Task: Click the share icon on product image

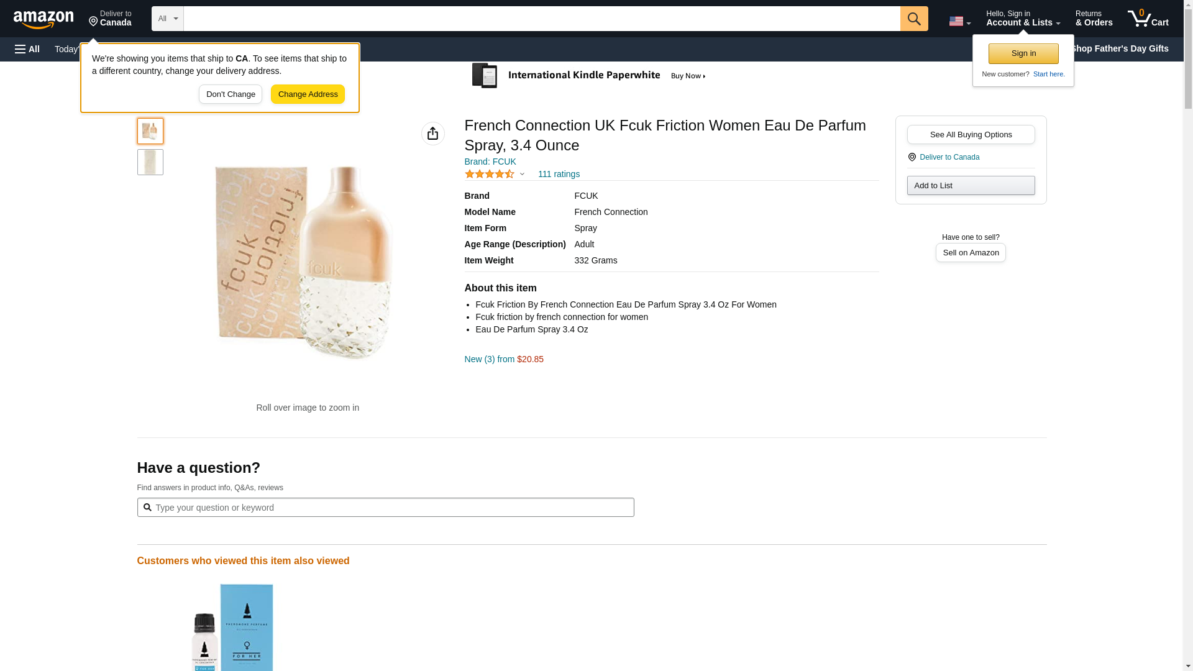Action: [432, 134]
